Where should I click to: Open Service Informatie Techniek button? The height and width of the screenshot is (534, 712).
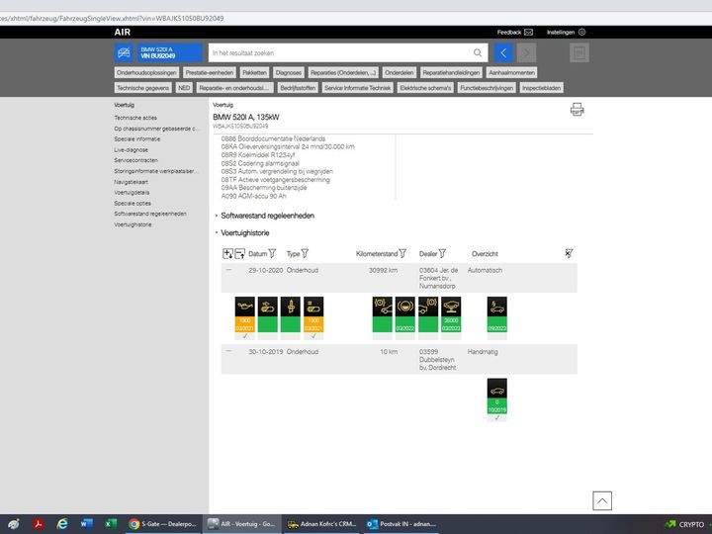click(x=358, y=88)
